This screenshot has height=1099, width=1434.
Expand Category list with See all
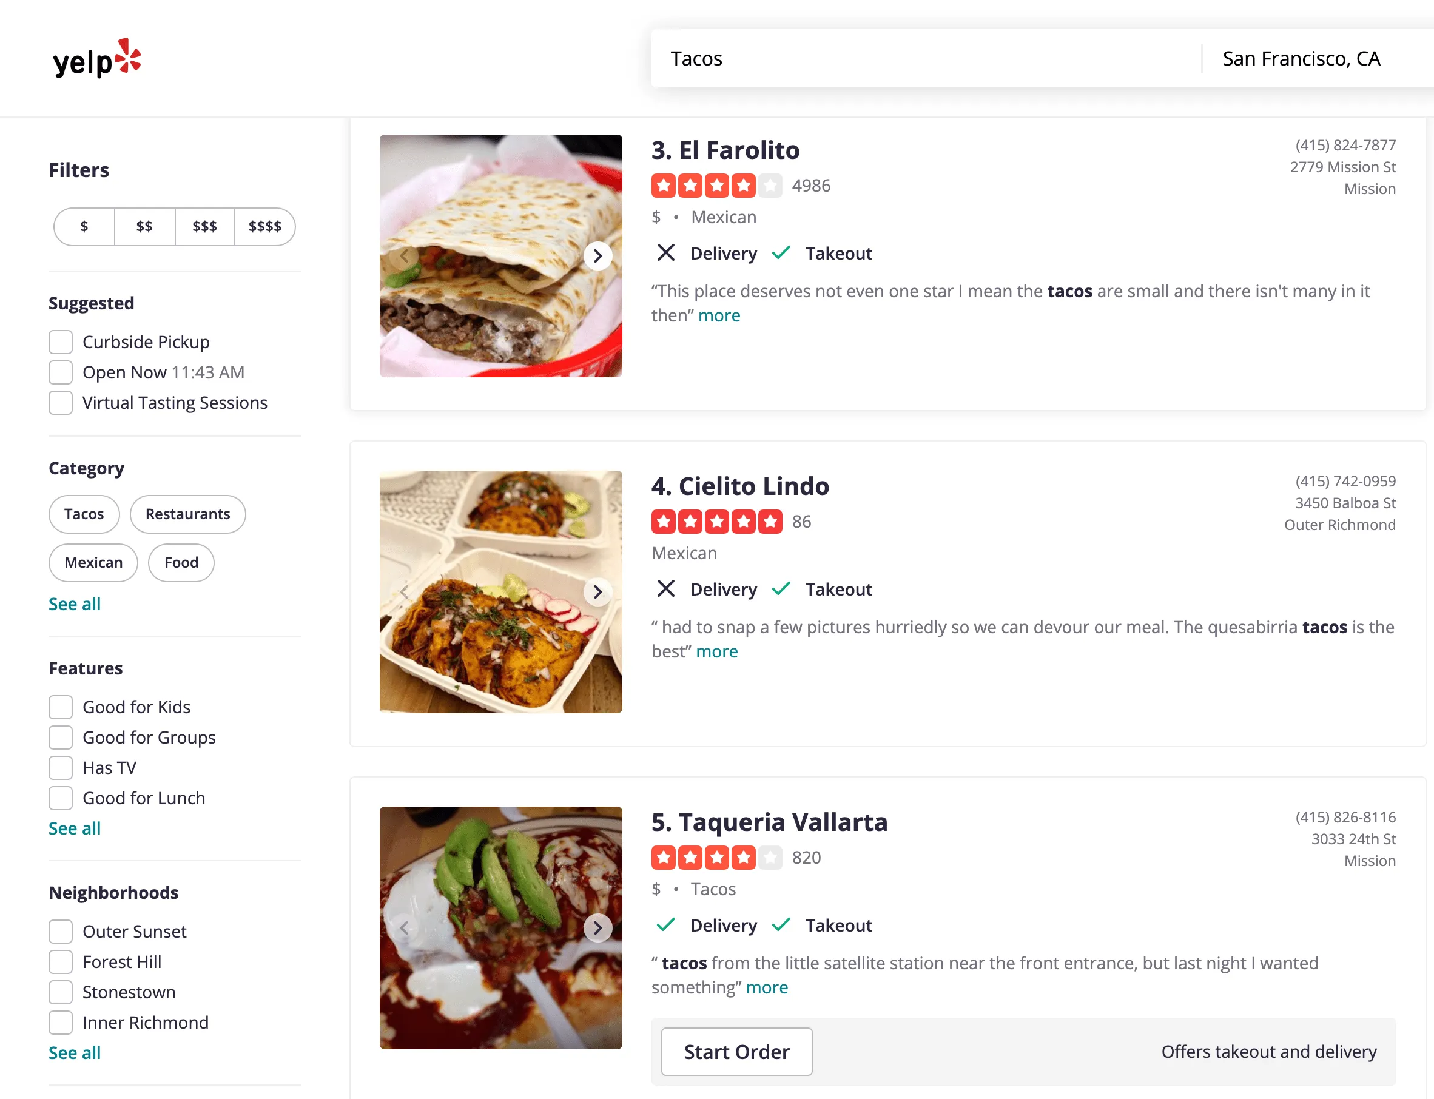[x=75, y=604]
